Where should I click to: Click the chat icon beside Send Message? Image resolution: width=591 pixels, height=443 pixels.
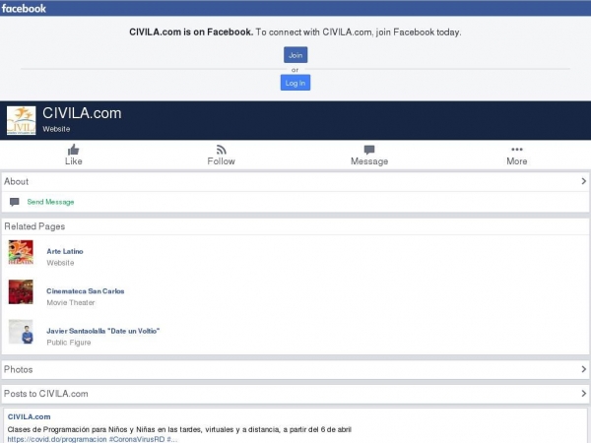(x=15, y=202)
